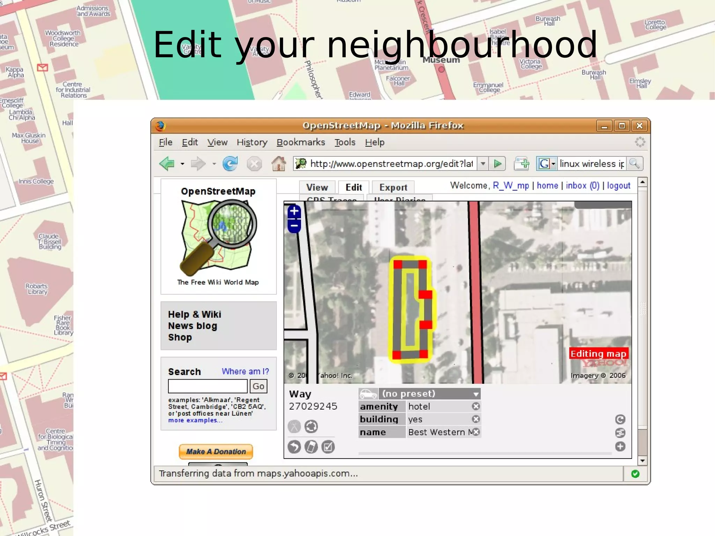Click the repeat tags icon
Image resolution: width=715 pixels, height=536 pixels.
point(620,419)
